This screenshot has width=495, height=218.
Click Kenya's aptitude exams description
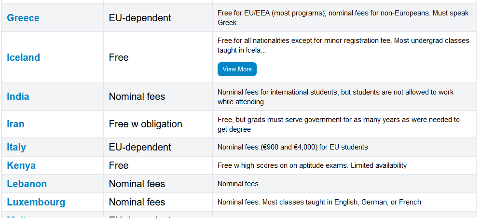312,165
